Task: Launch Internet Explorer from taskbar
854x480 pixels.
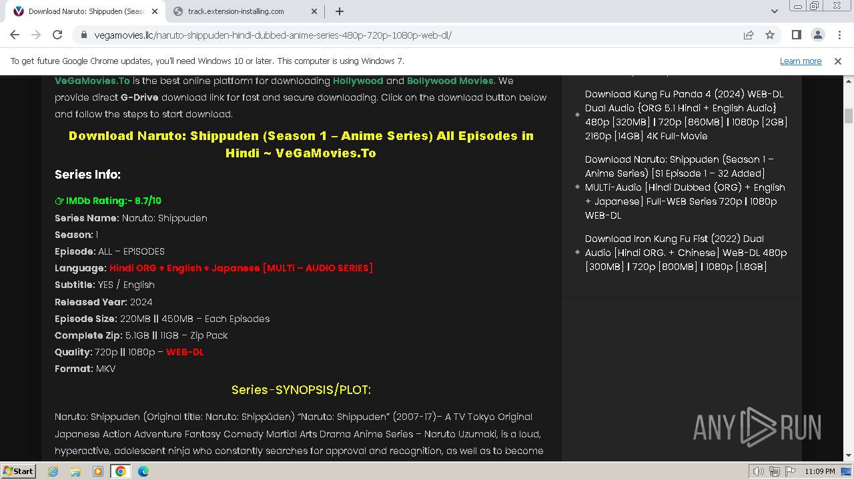Action: [x=53, y=471]
